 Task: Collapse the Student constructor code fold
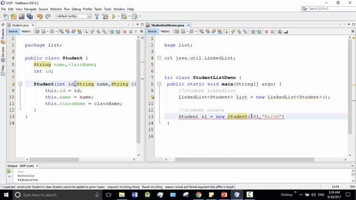[x=20, y=84]
